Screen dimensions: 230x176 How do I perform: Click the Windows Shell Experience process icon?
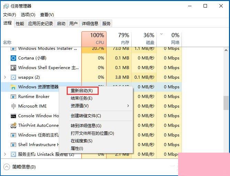[x=13, y=68]
